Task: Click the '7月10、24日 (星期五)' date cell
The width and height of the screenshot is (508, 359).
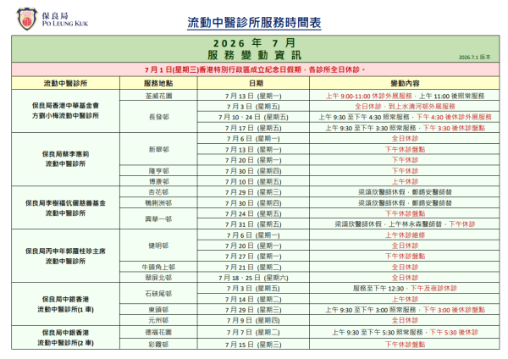Action: pyautogui.click(x=253, y=117)
